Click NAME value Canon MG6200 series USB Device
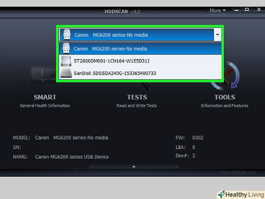Viewport: 265px width, 199px height. click(72, 157)
